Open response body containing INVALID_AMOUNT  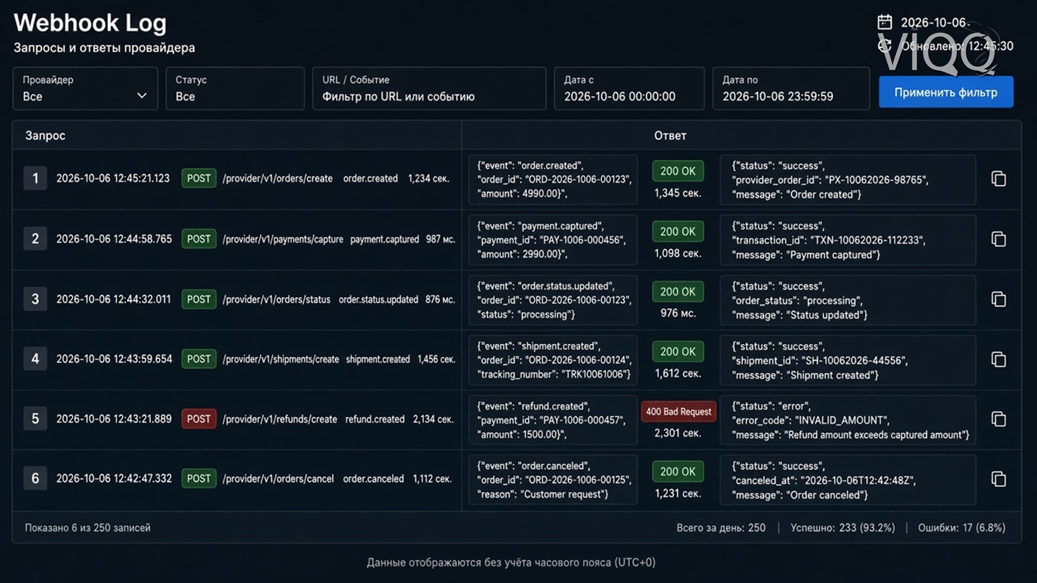(848, 420)
